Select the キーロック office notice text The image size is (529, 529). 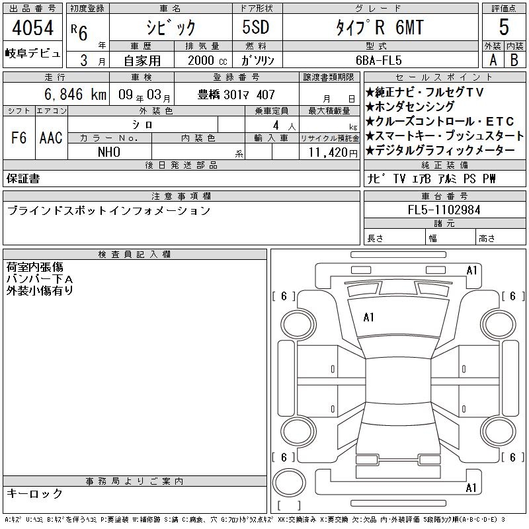point(34,494)
